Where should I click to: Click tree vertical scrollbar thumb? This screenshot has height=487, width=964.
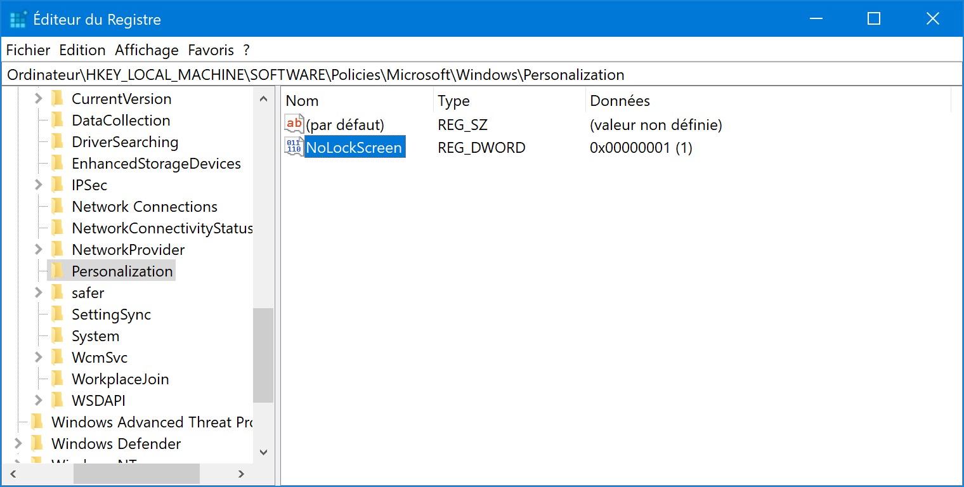click(x=263, y=355)
